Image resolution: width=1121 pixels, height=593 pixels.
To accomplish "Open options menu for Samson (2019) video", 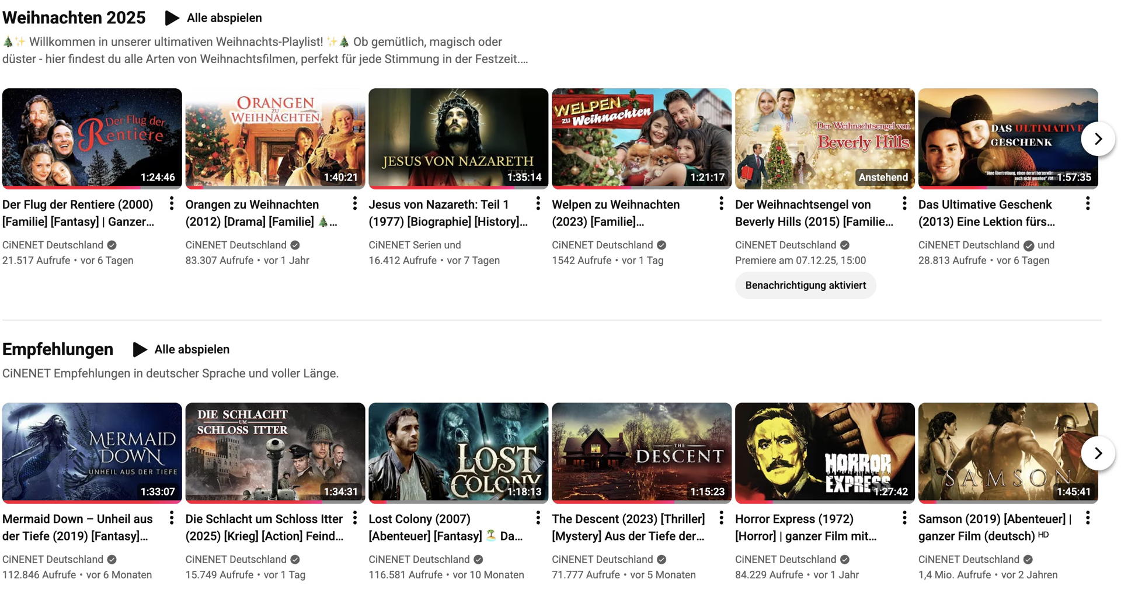I will (1087, 518).
